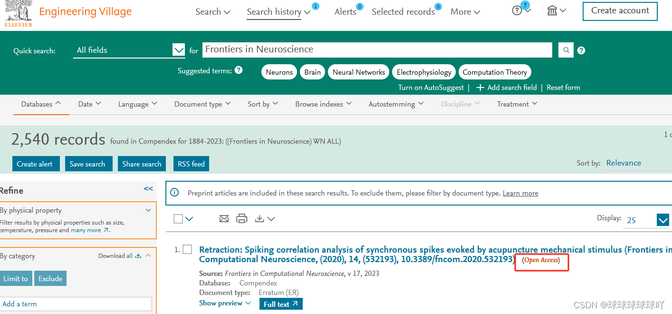The image size is (672, 314).
Task: Open Full text for record 1
Action: 281,304
